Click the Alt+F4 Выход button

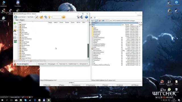(135, 85)
